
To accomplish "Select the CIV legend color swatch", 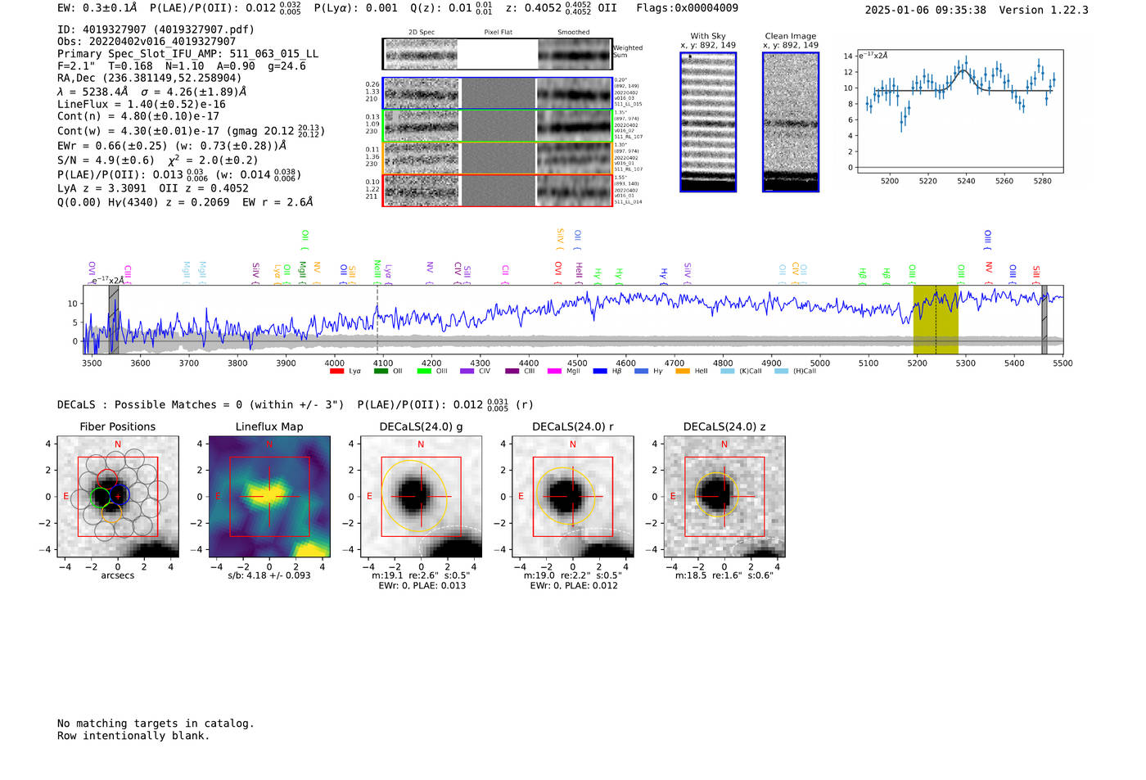I will [467, 372].
